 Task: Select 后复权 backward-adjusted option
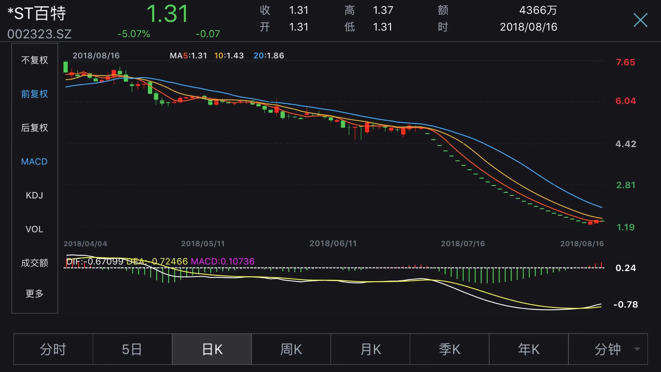point(34,128)
